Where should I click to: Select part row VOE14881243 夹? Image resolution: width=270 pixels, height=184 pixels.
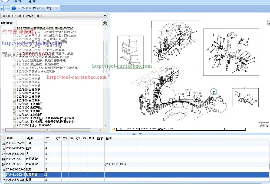pyautogui.click(x=135, y=154)
